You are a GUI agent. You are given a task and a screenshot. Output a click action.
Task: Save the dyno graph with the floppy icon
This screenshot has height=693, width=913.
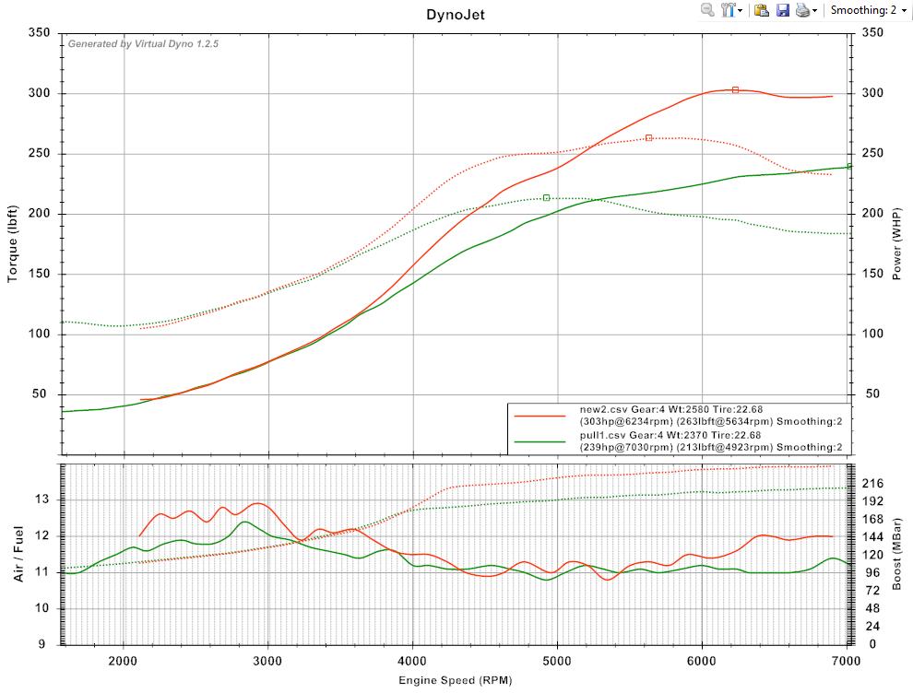coord(783,10)
